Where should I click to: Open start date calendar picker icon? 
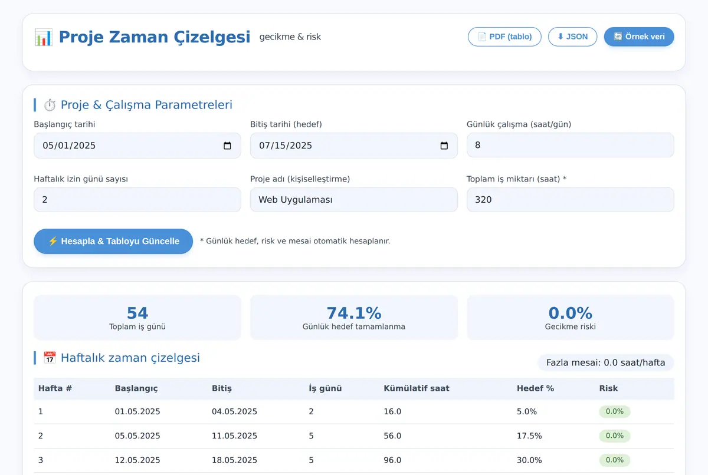tap(227, 146)
